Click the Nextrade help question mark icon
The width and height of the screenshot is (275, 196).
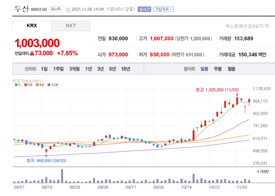[267, 26]
